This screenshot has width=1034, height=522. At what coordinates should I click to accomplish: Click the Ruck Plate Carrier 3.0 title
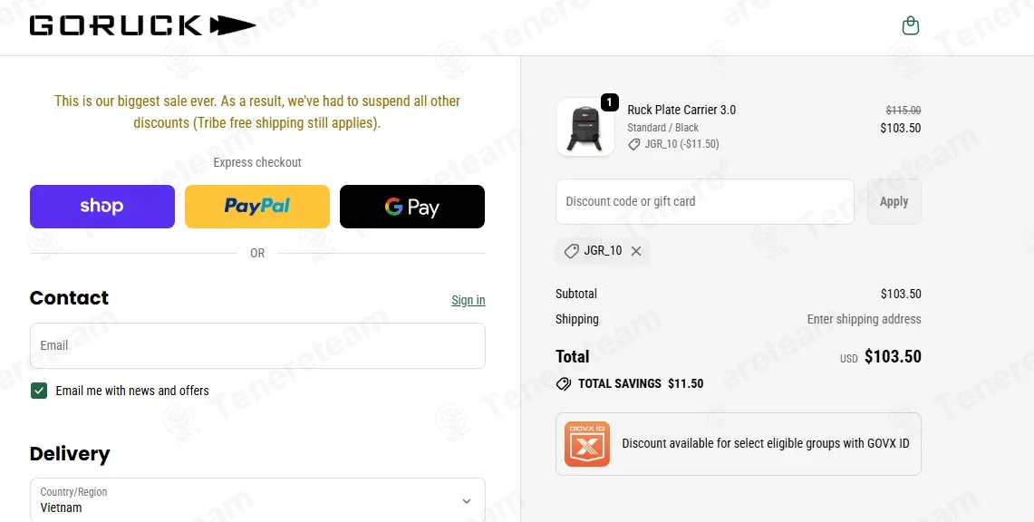coord(681,110)
